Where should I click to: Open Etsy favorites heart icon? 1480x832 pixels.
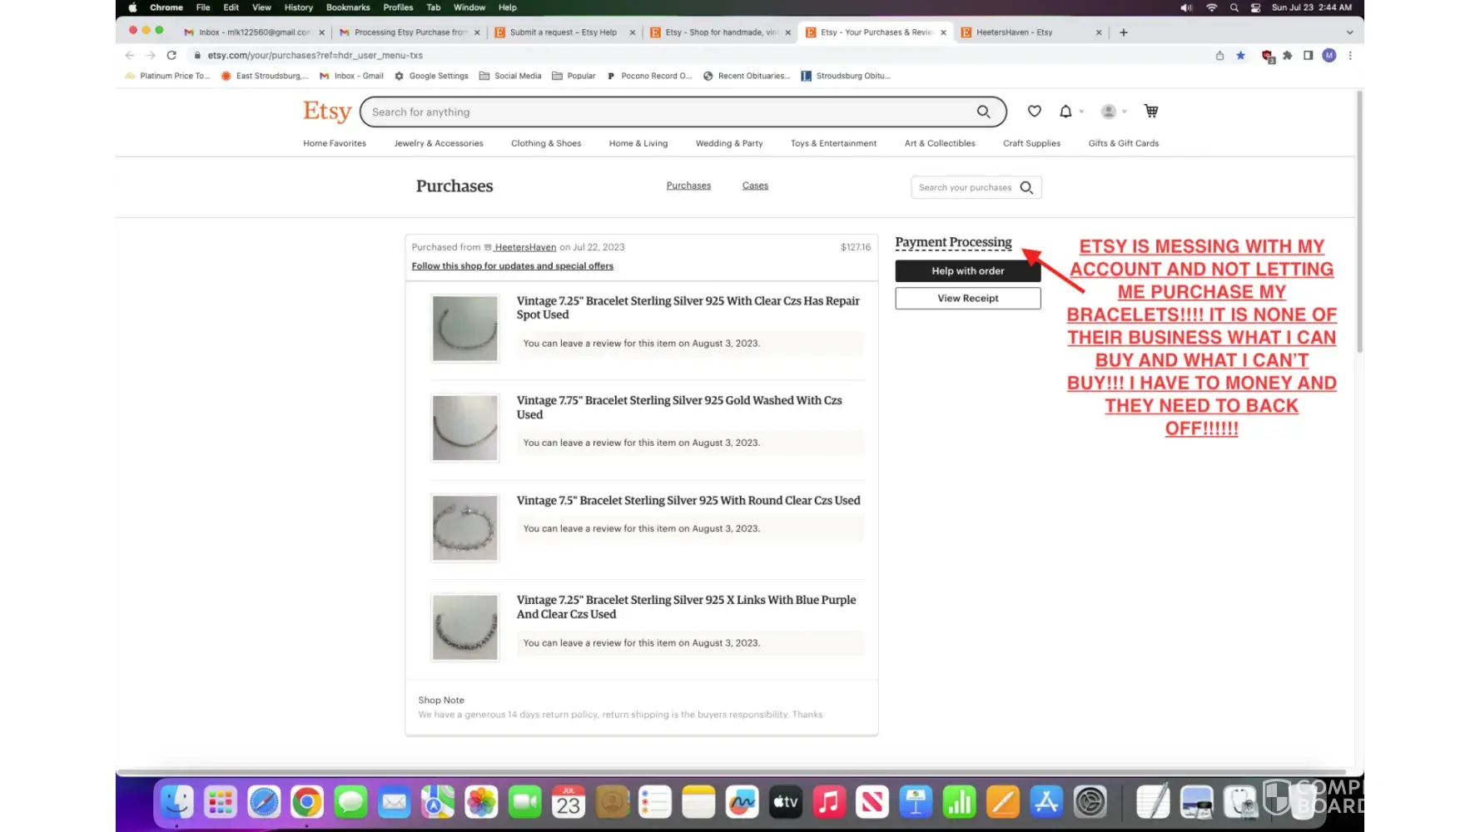point(1034,111)
